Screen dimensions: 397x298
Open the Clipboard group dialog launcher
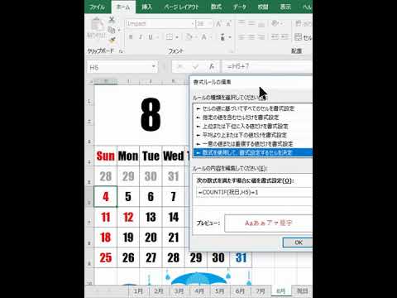(x=121, y=51)
